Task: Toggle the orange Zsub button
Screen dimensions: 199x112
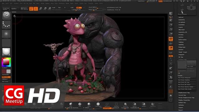Action: (79, 7)
